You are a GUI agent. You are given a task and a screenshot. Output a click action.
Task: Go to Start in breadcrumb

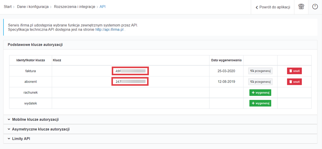7,7
